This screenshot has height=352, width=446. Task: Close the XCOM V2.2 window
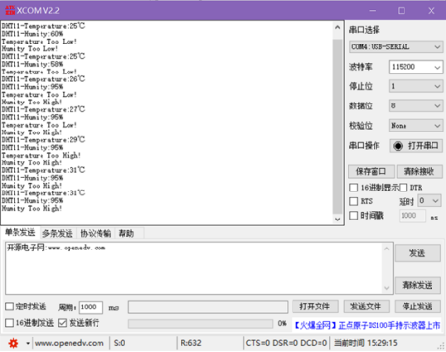[432, 11]
